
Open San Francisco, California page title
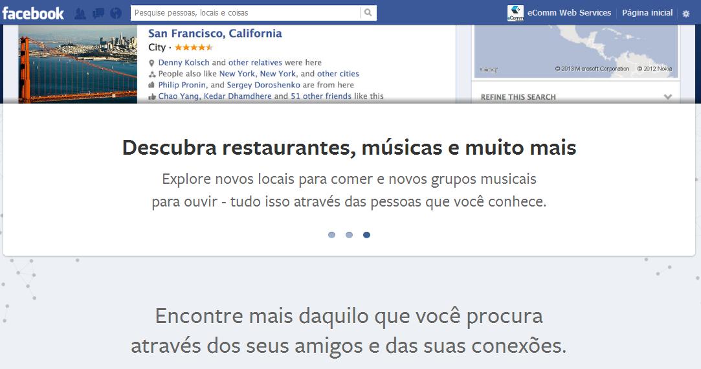point(215,33)
